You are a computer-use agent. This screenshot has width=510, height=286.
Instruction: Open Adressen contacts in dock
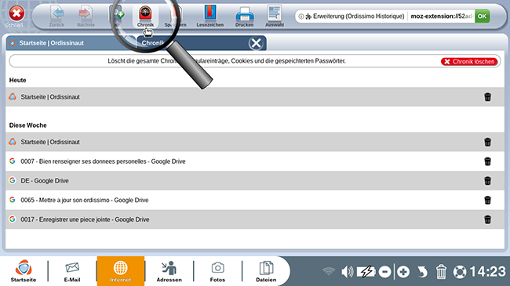point(169,271)
